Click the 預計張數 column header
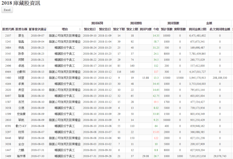233x159 pixels. tap(166, 29)
